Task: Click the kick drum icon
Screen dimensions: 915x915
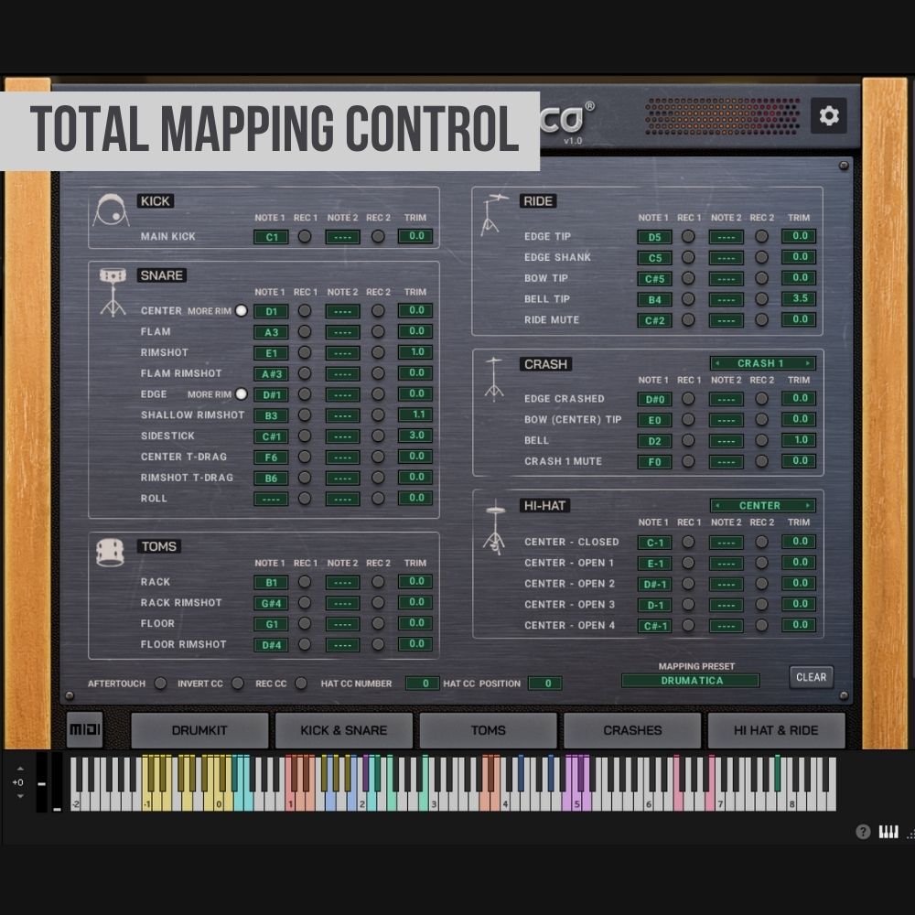Action: click(x=111, y=211)
